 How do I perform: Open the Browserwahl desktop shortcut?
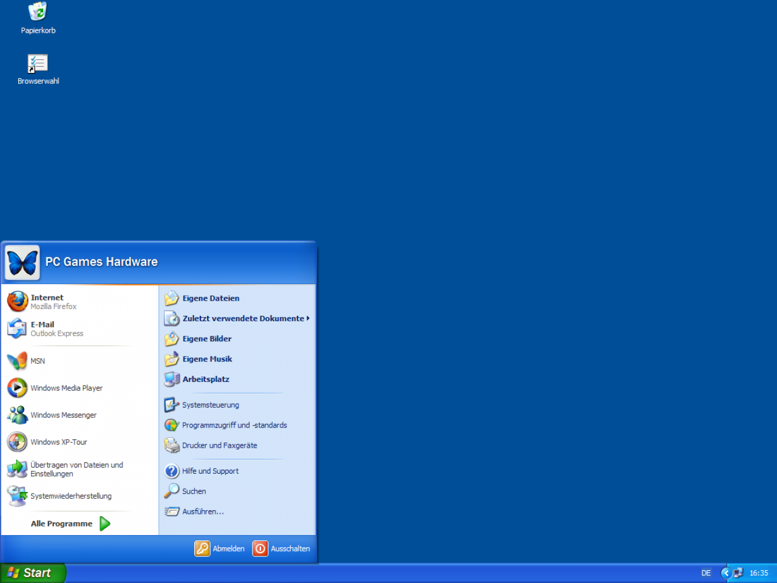pos(38,63)
